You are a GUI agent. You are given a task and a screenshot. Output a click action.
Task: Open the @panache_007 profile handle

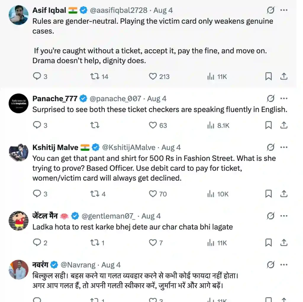(115, 98)
